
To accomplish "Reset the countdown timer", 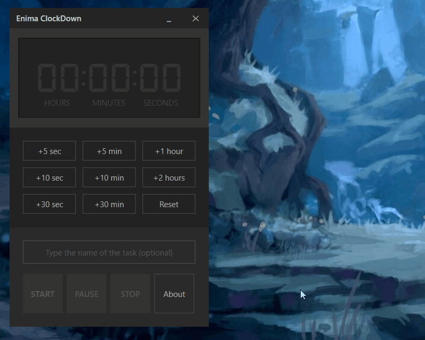I will [x=169, y=204].
